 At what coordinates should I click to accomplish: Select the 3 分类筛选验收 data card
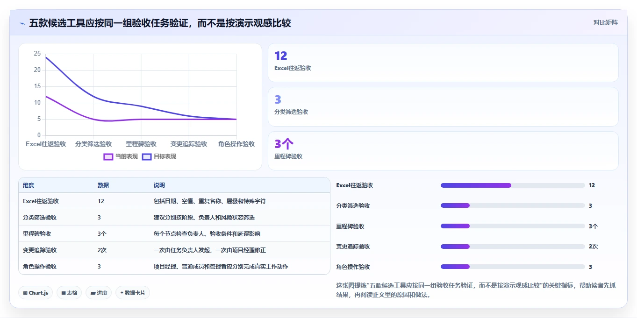click(443, 106)
